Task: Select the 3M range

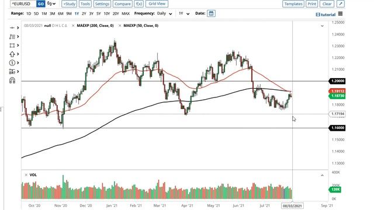Action: [x=52, y=13]
